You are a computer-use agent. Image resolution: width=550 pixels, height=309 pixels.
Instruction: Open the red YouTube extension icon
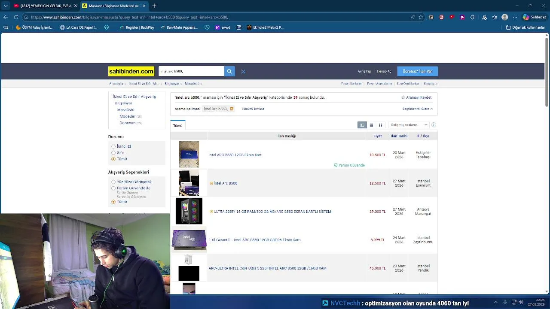pos(452,17)
